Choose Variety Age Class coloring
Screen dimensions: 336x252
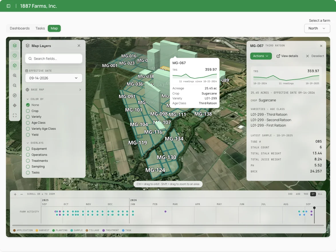[x=28, y=129]
